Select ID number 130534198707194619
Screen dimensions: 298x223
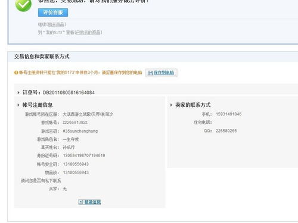click(x=84, y=156)
